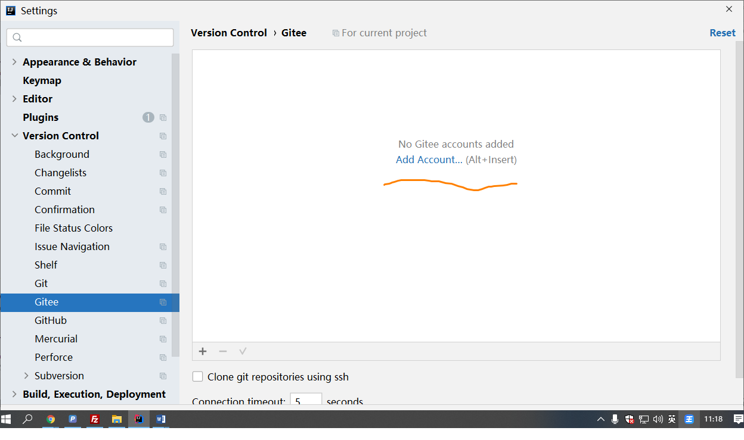
Task: Expand the Editor settings section
Action: coord(14,99)
